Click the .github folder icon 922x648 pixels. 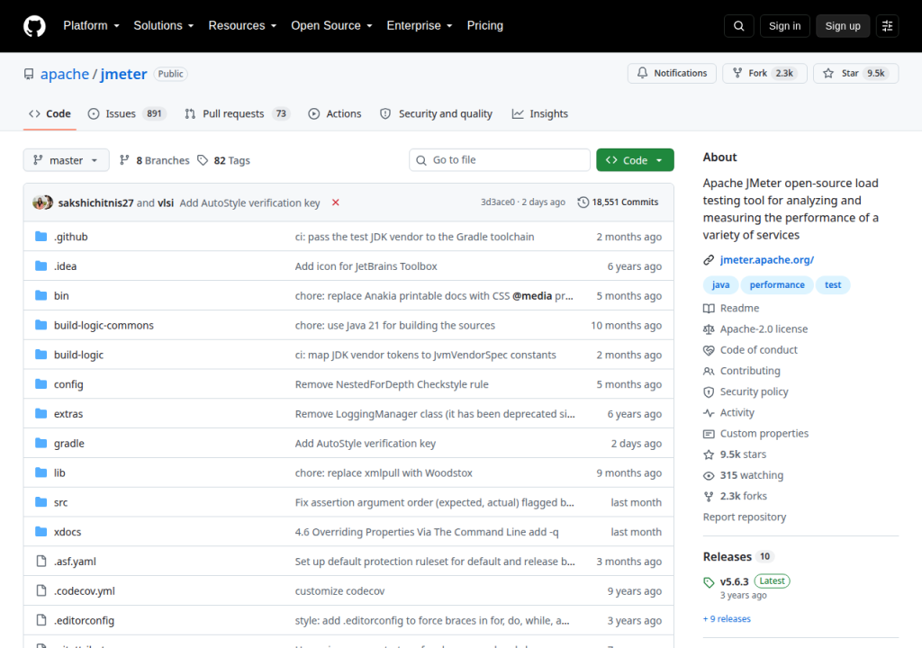click(41, 237)
